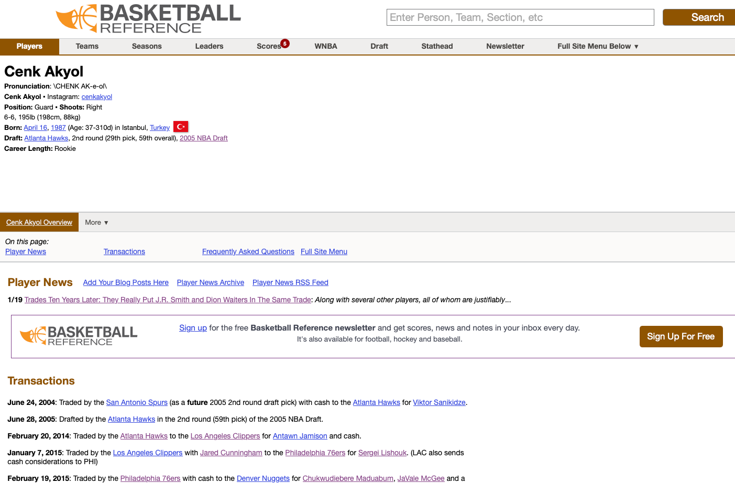Expand Full Site Menu Below dropdown
The image size is (735, 483).
tap(598, 46)
